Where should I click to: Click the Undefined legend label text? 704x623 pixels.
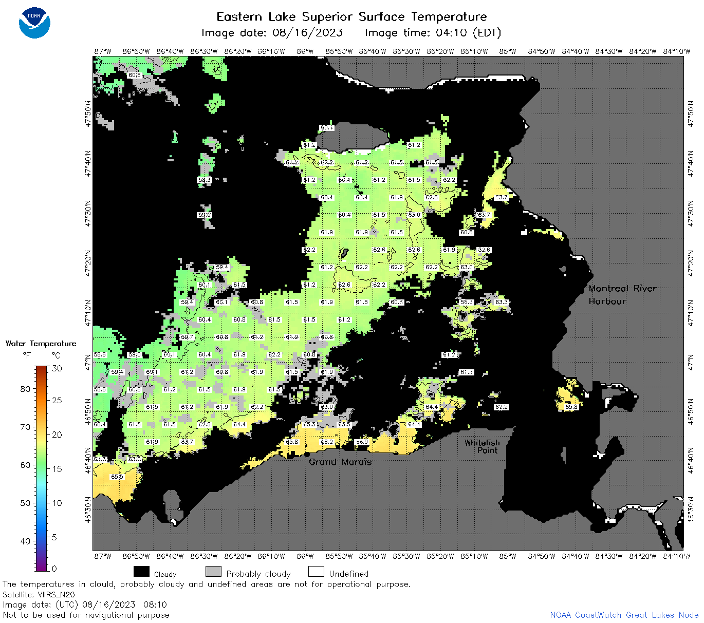pos(349,574)
